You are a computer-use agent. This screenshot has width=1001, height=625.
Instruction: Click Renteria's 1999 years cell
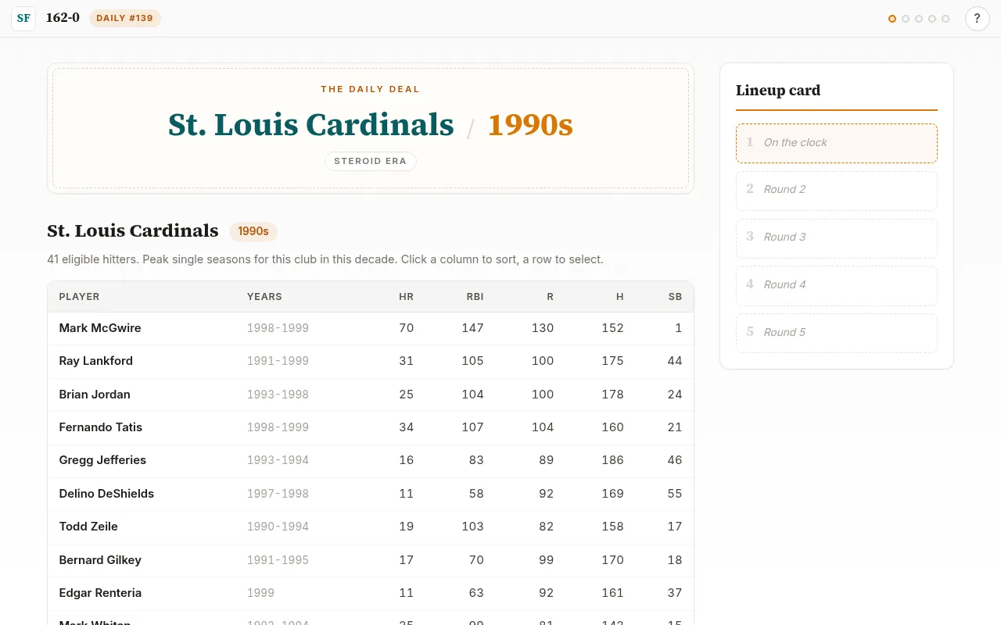[260, 593]
